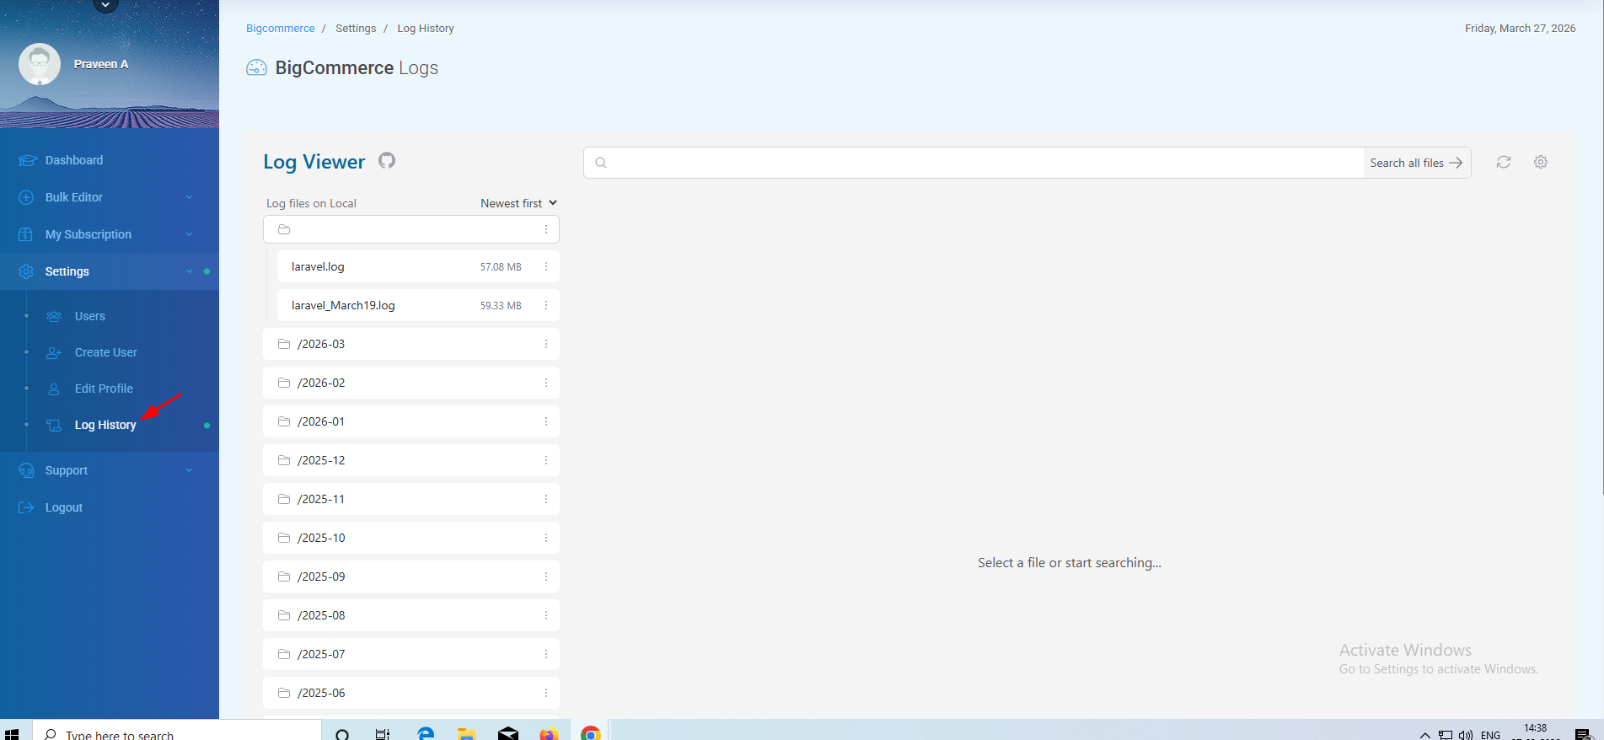Screen dimensions: 1604x740
Task: Open Chrome from the taskbar
Action: [x=591, y=733]
